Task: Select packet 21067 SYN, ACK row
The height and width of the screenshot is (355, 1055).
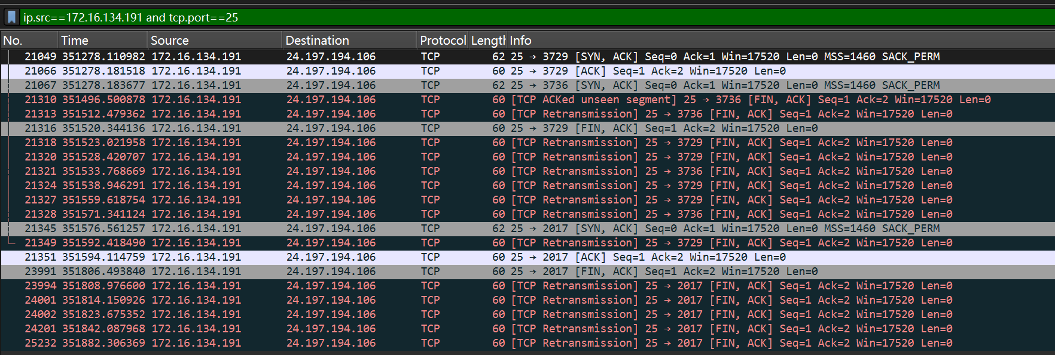Action: [527, 85]
